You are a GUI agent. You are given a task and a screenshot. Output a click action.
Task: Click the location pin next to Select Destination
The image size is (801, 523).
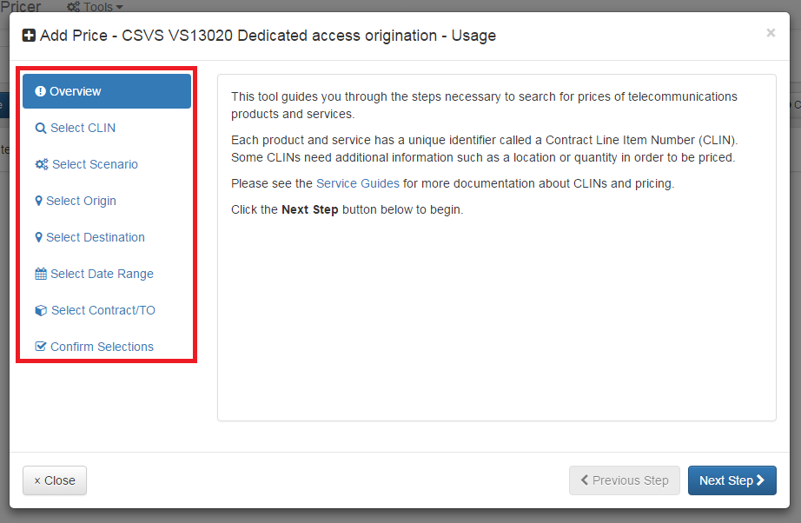(40, 236)
